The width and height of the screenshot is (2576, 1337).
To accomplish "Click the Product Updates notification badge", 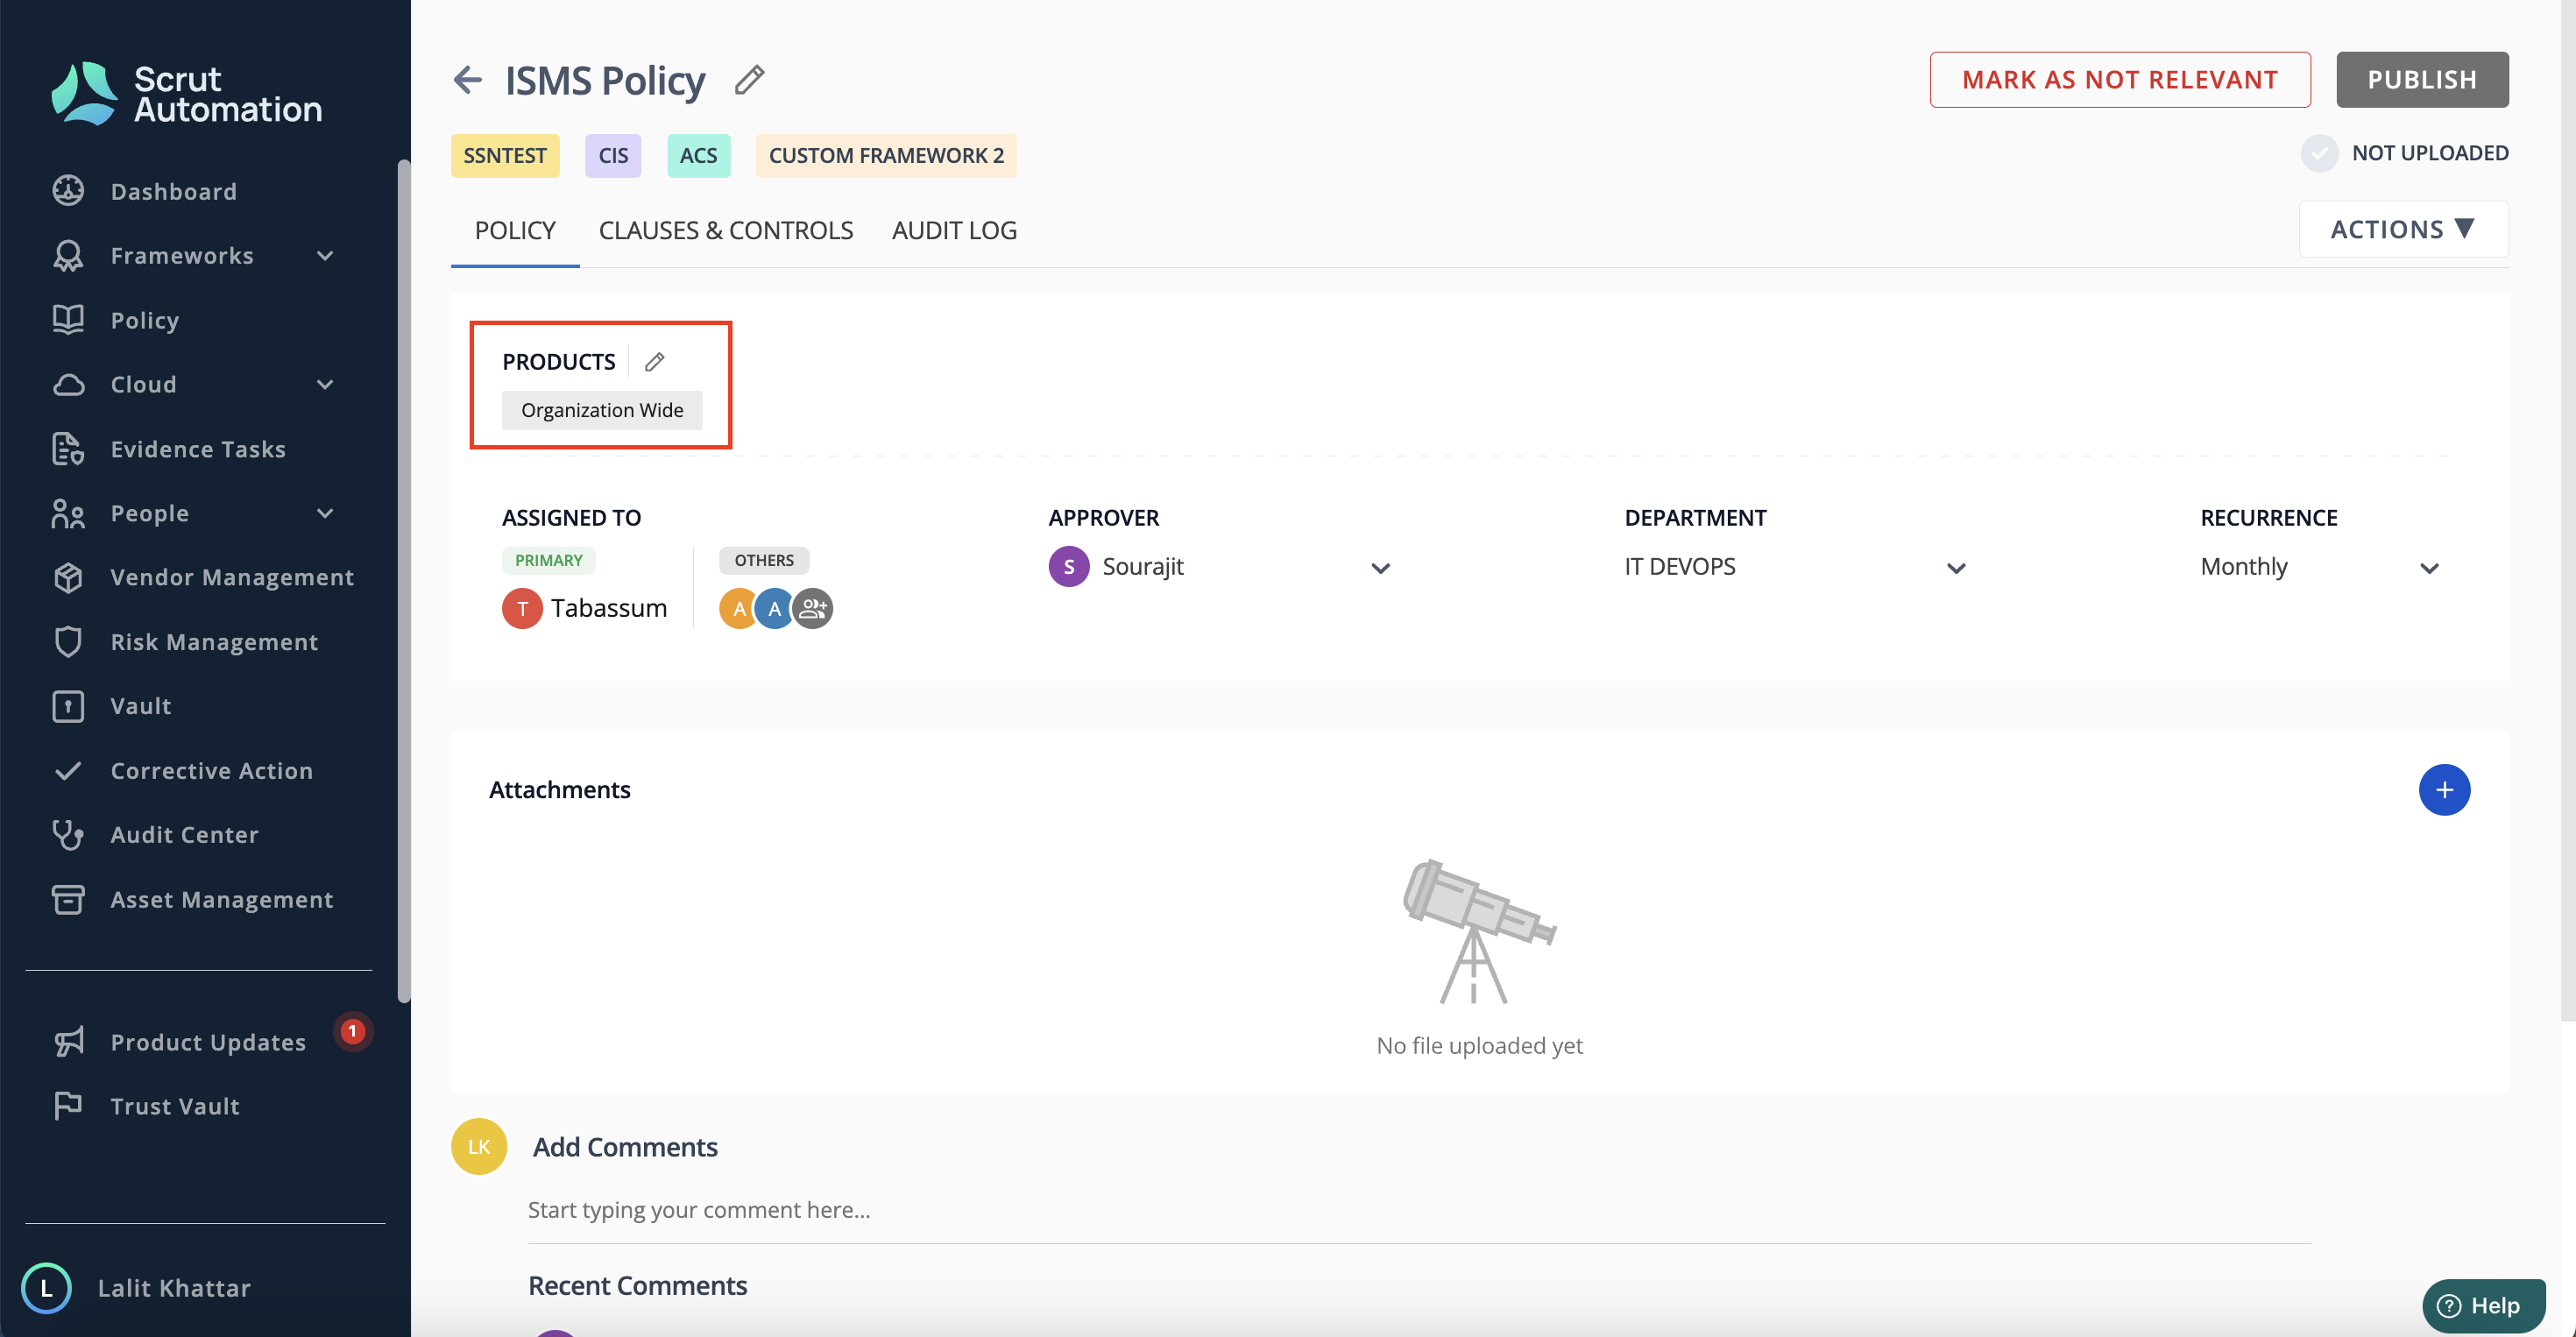I will pos(352,1030).
